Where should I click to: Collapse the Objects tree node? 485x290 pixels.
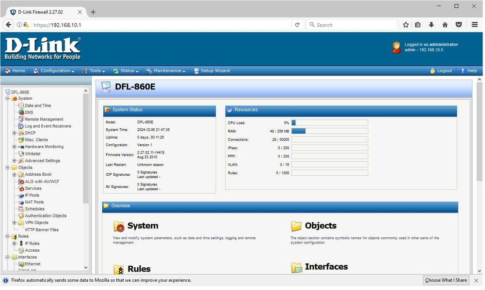[x=7, y=168]
